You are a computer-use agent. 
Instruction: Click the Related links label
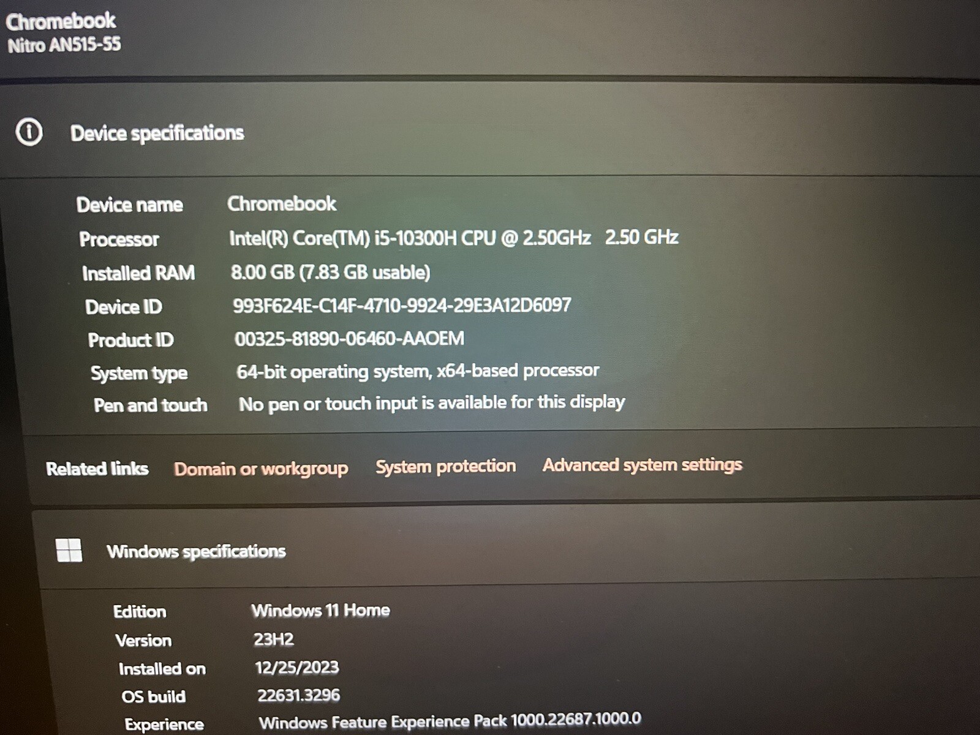tap(97, 469)
